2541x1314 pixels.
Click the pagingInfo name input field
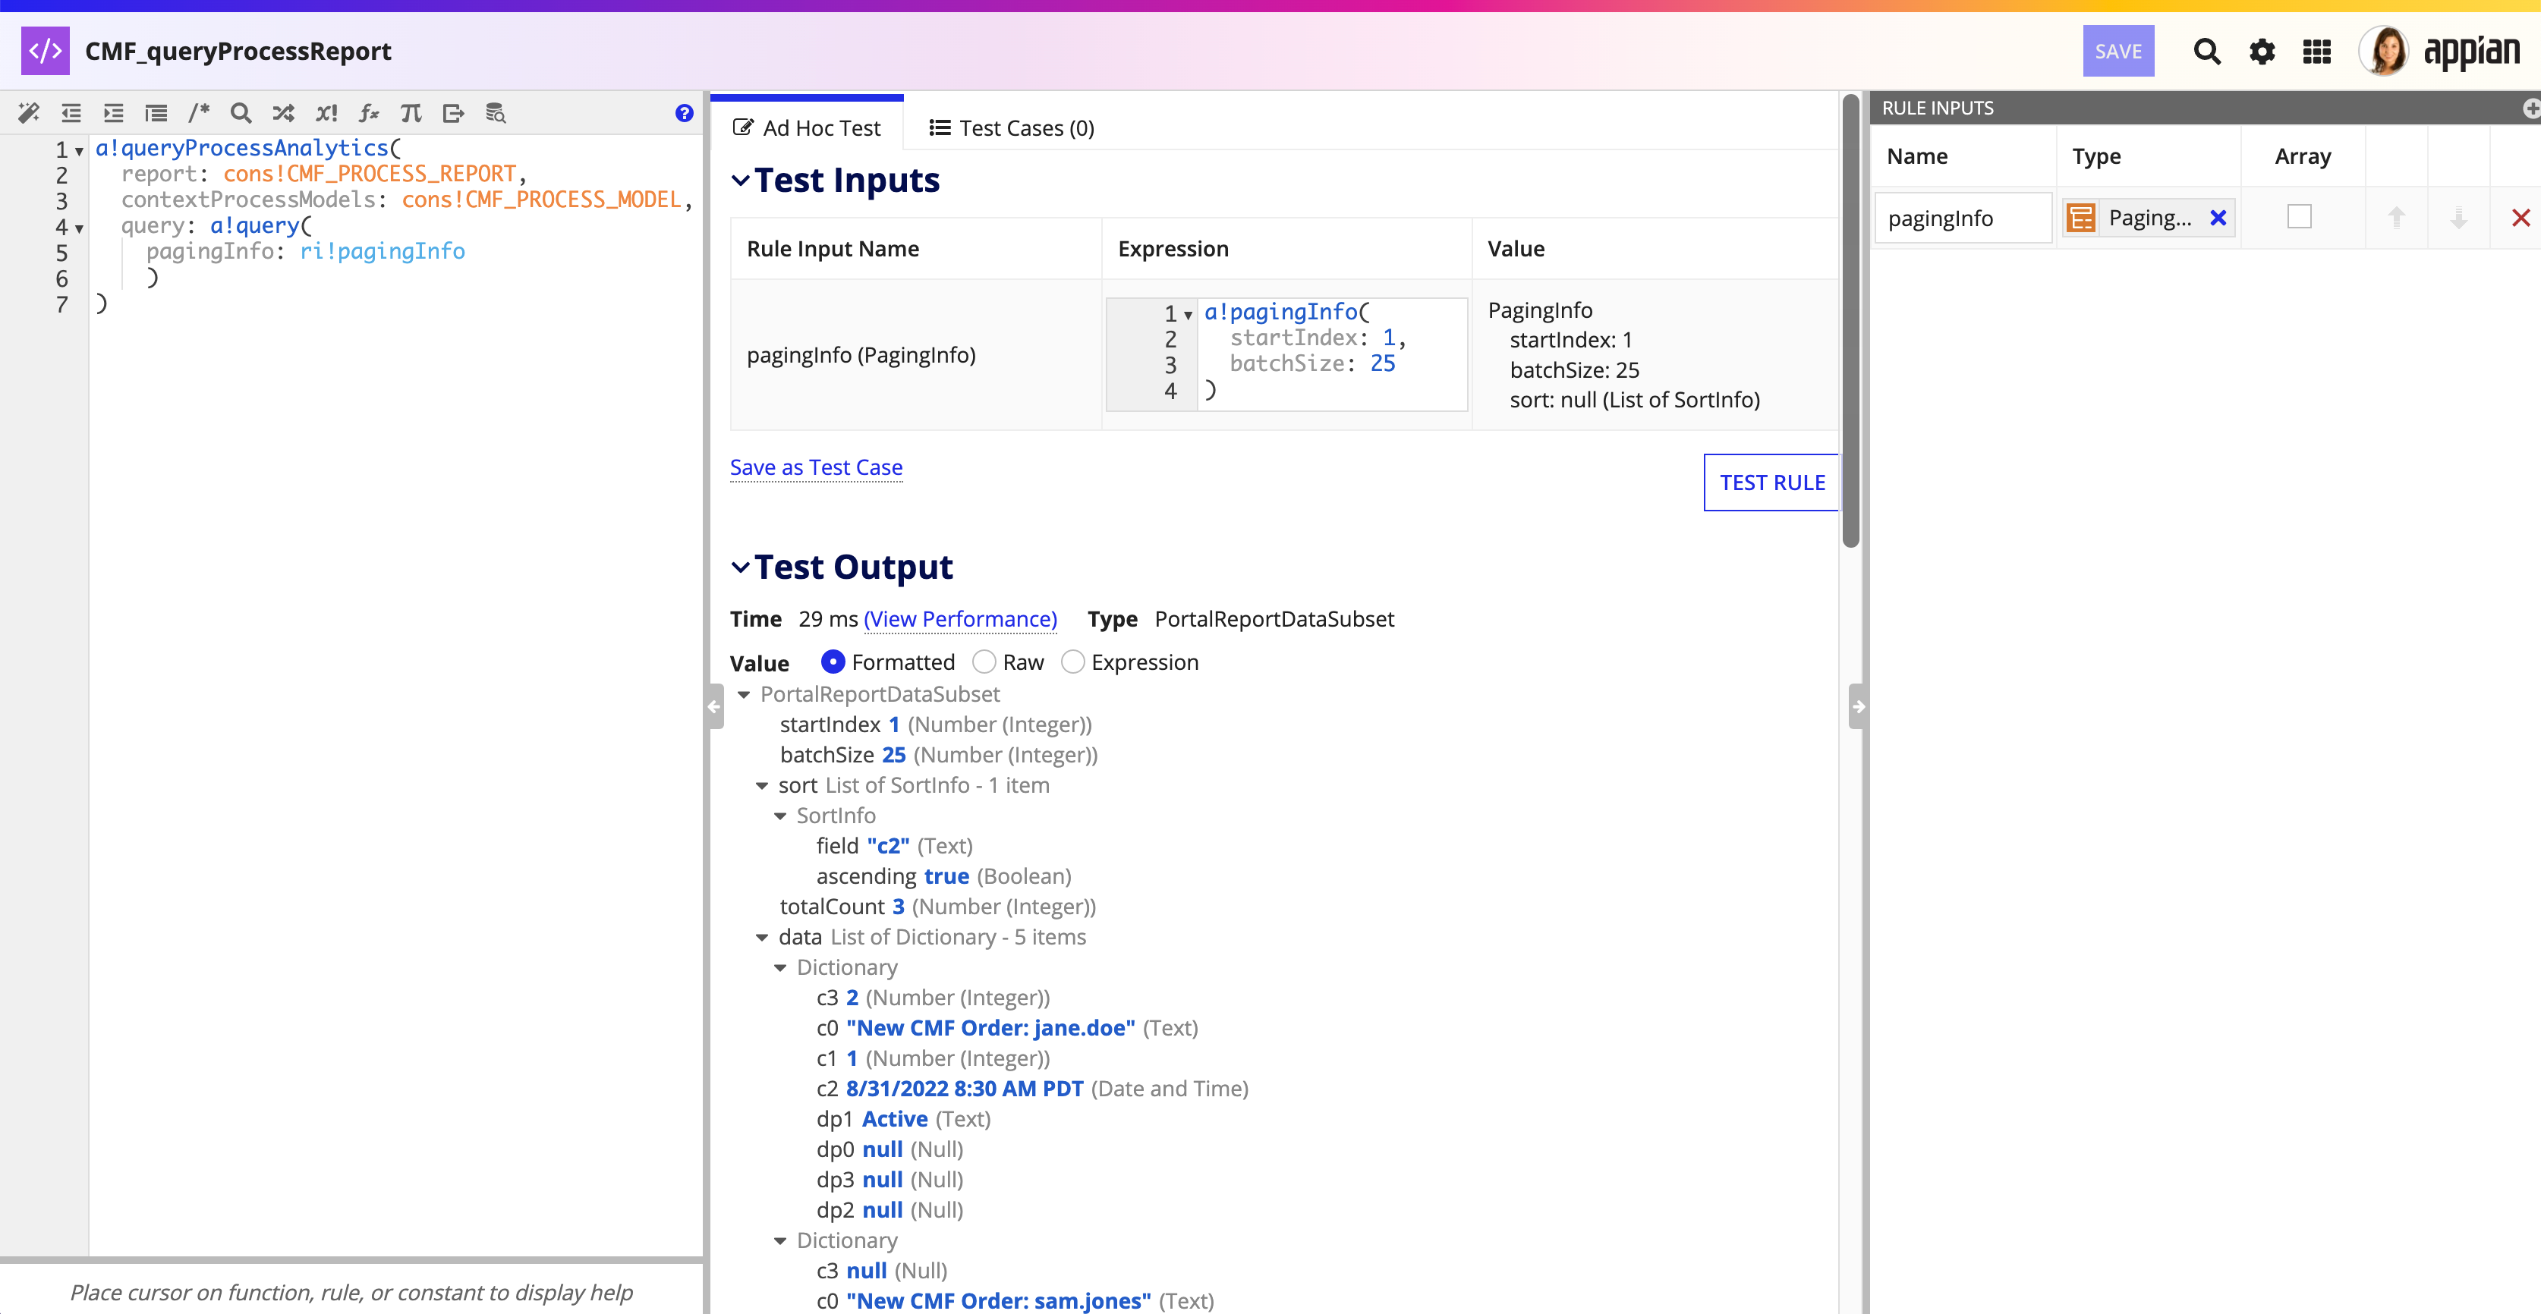tap(1962, 218)
